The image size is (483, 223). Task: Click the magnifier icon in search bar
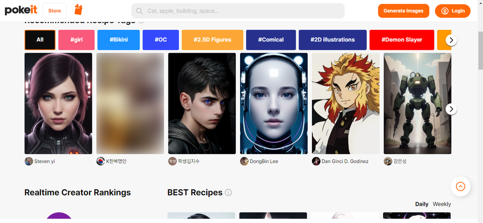[x=139, y=11]
